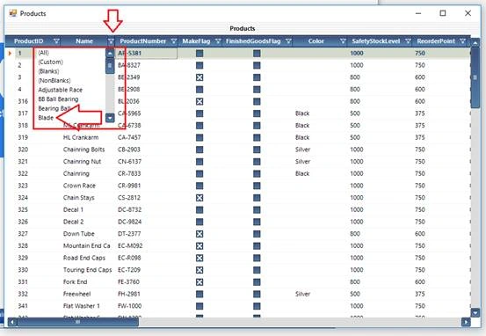
Task: Toggle MakeFlag checkbox for row AR-5381
Action: (199, 54)
